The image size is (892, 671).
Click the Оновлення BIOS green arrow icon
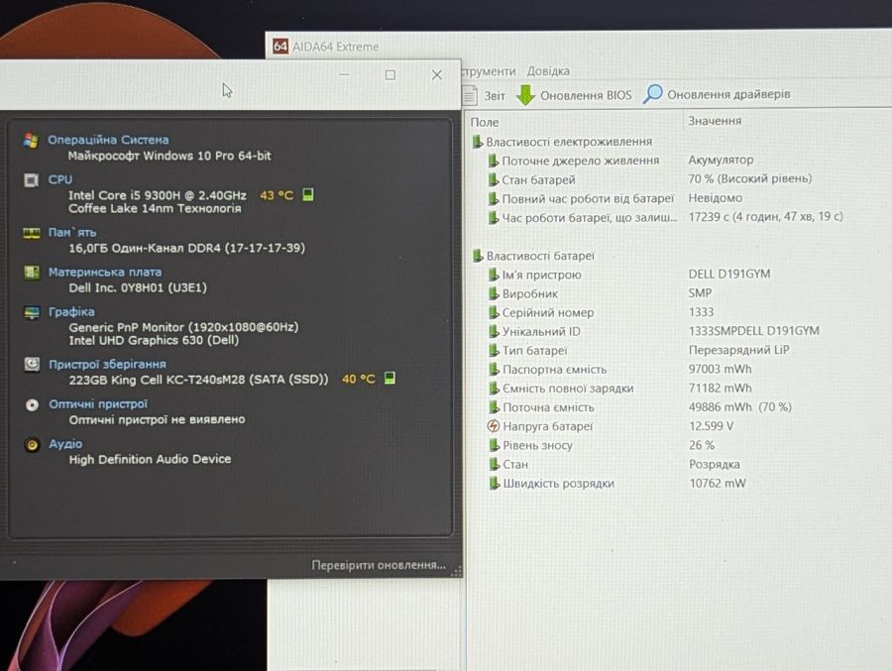point(525,95)
